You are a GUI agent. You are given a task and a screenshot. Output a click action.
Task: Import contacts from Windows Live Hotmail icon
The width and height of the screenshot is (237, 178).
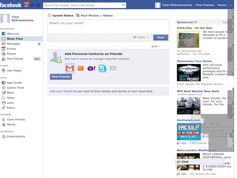pos(80,68)
